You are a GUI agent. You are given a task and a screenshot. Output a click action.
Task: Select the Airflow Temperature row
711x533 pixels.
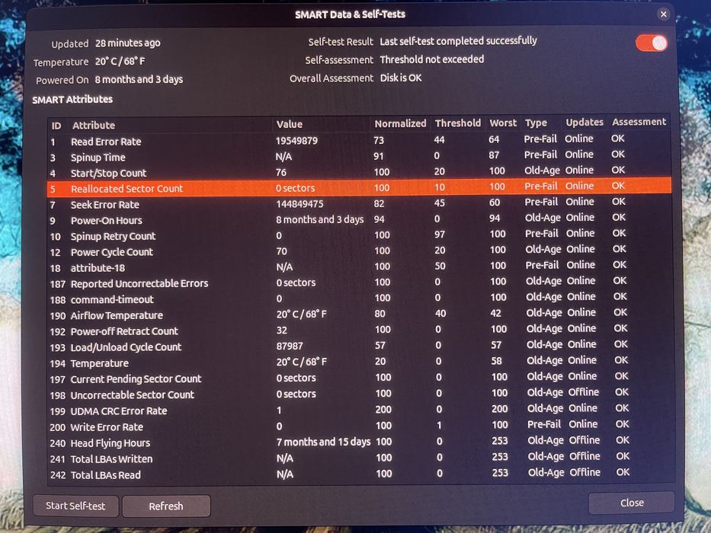click(359, 314)
